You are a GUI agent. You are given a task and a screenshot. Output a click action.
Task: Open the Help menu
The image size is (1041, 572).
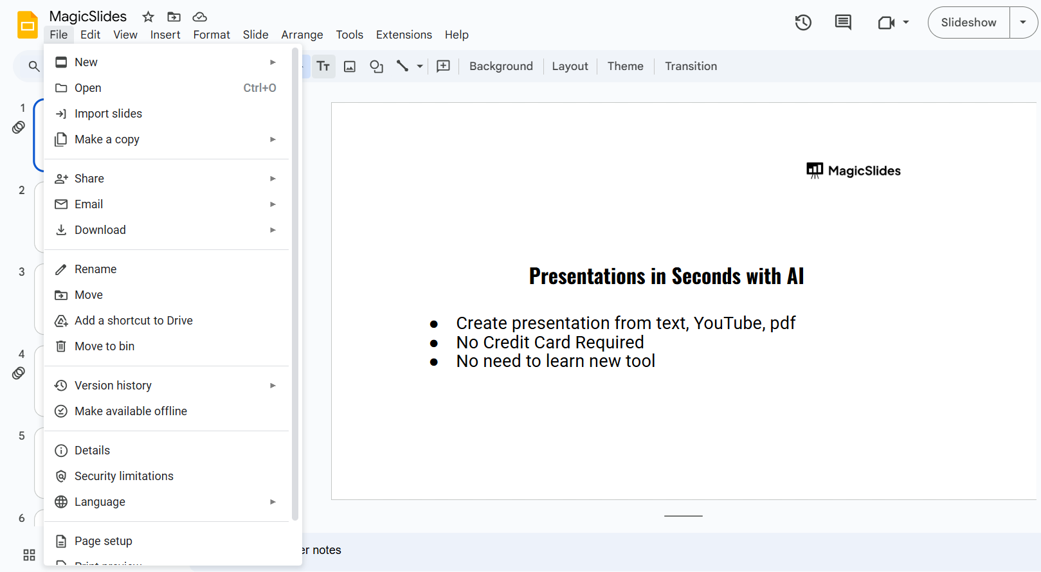(457, 35)
